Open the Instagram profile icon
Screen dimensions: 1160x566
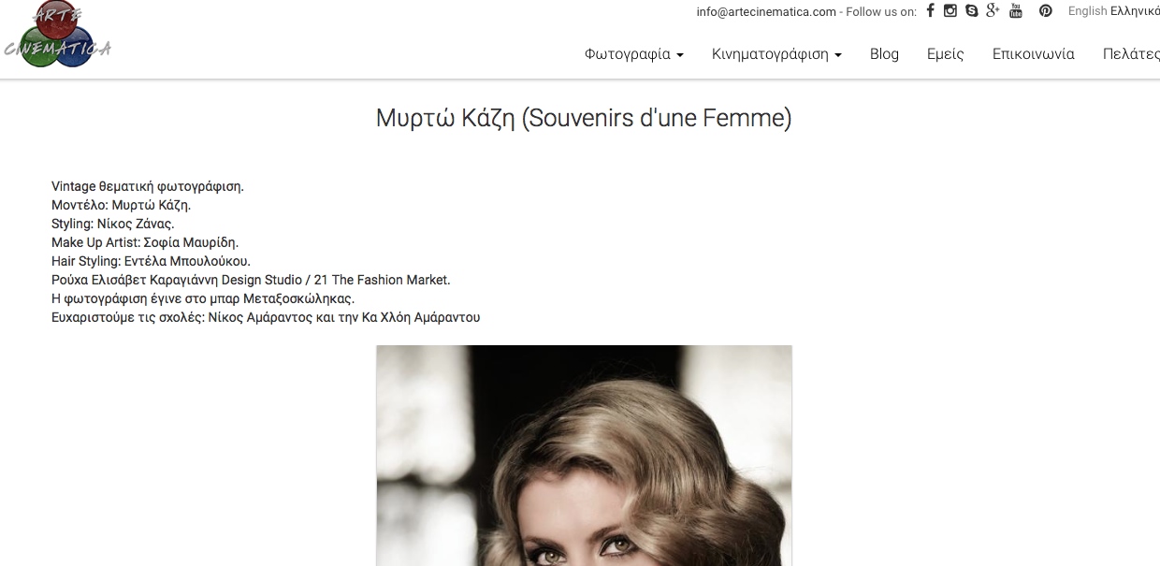[950, 10]
